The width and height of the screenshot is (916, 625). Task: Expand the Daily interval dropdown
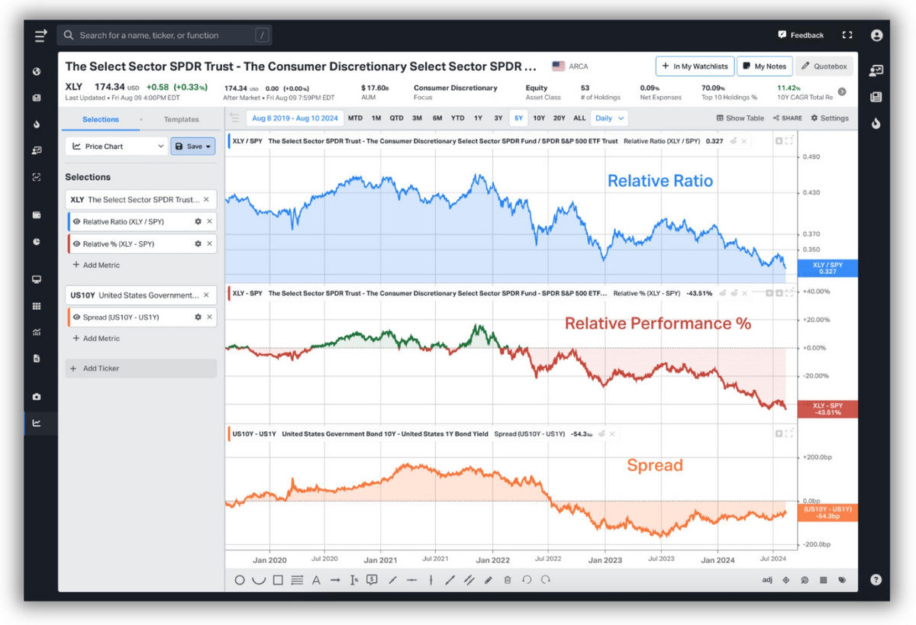tap(609, 118)
